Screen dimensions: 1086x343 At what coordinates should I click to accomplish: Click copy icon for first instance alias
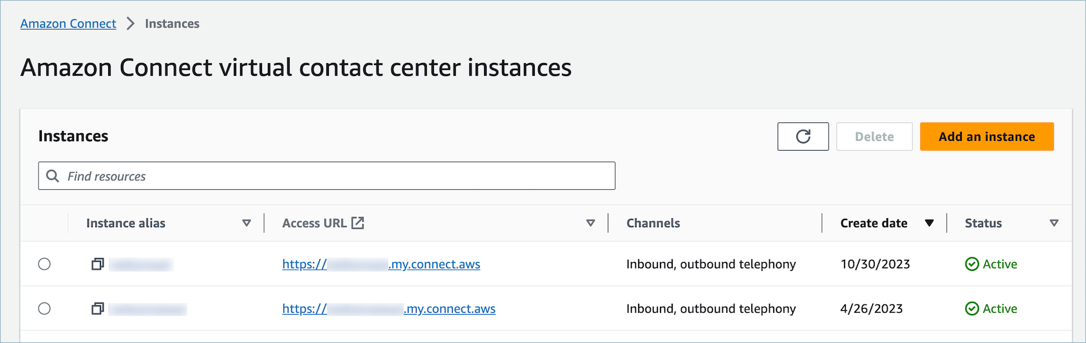(x=97, y=264)
